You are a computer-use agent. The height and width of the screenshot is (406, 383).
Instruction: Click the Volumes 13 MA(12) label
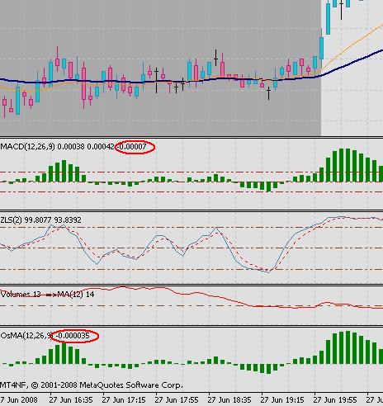[47, 295]
